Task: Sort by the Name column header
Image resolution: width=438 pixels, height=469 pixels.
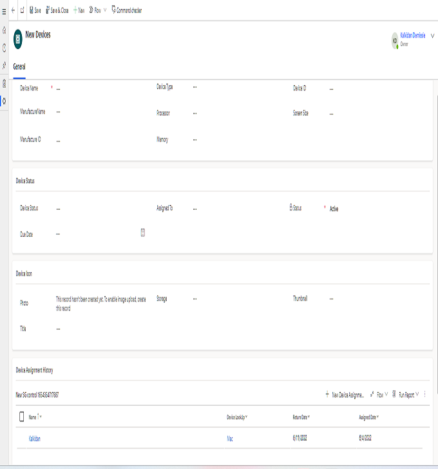Action: [x=35, y=417]
